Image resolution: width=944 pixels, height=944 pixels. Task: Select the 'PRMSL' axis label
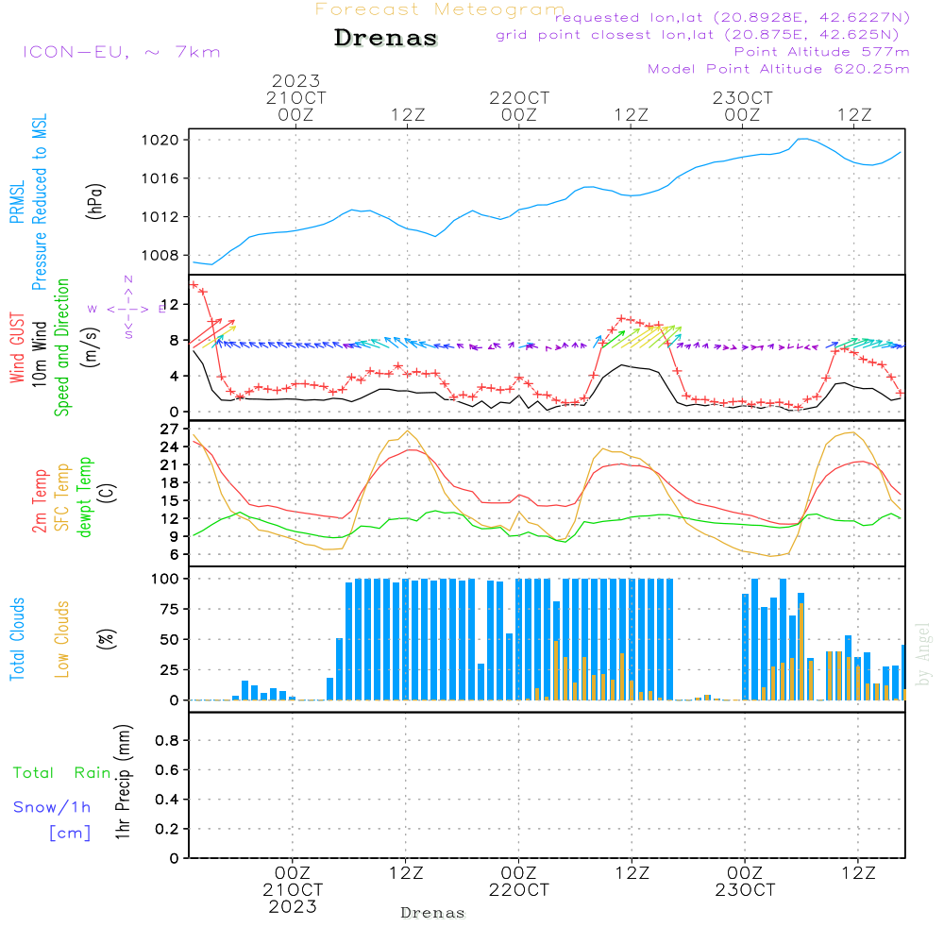coord(17,202)
